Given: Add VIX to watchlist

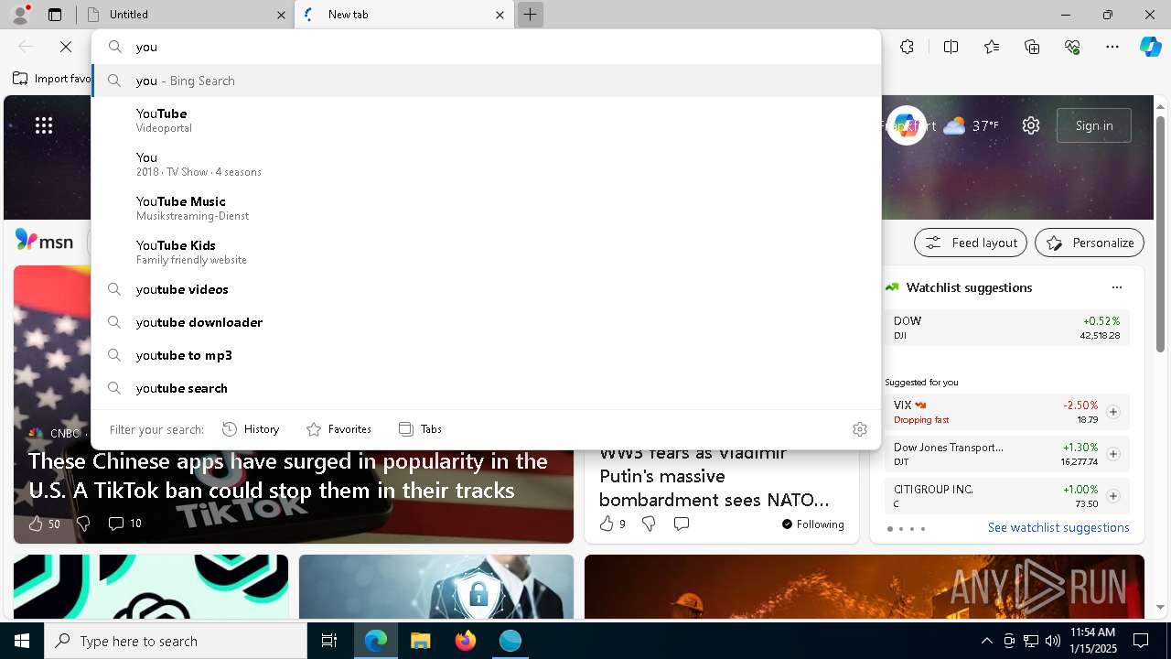Looking at the screenshot, I should pyautogui.click(x=1113, y=412).
